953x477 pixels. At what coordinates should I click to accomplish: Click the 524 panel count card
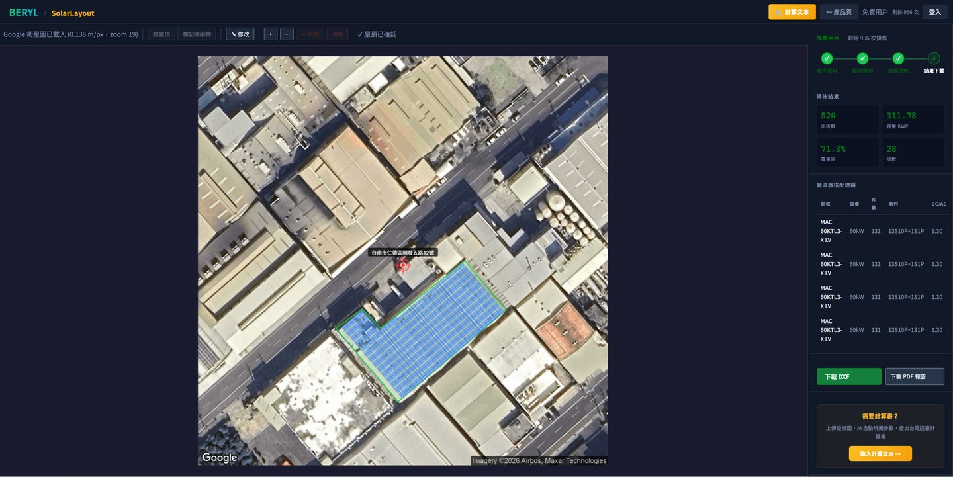click(x=848, y=120)
